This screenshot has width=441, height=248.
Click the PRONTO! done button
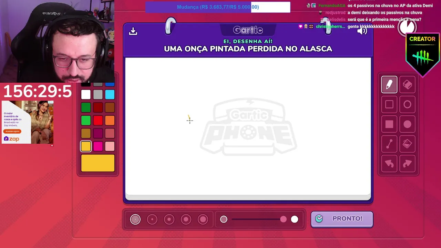point(342,219)
